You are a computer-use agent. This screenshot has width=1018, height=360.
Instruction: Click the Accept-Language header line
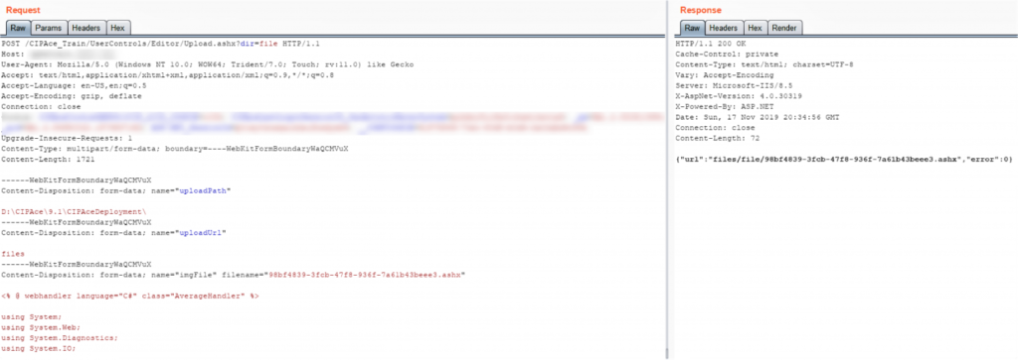(x=74, y=85)
